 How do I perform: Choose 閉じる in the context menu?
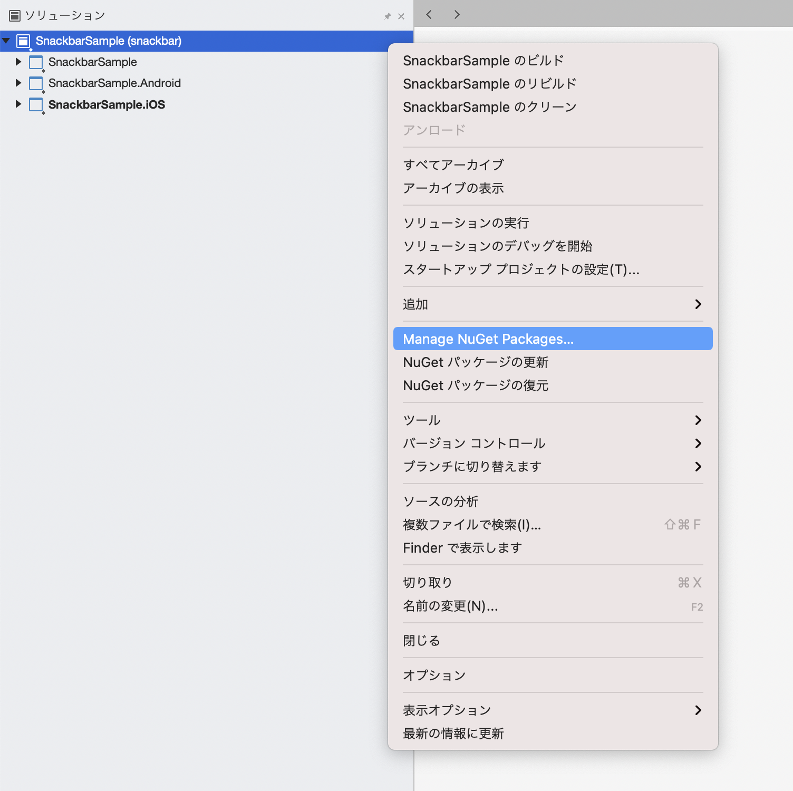553,641
